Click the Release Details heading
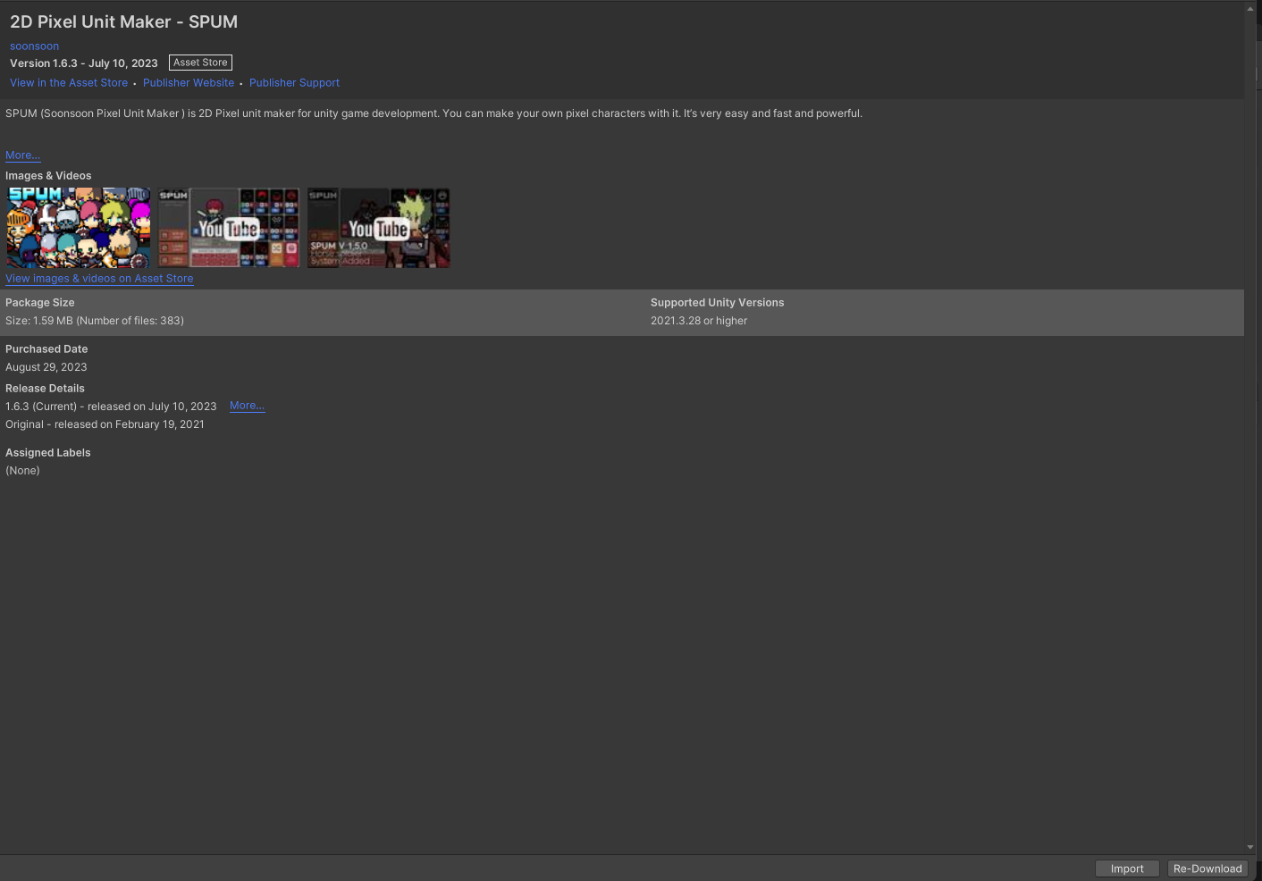 (45, 389)
